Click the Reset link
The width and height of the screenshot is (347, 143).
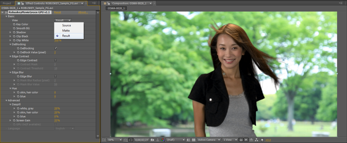point(57,13)
